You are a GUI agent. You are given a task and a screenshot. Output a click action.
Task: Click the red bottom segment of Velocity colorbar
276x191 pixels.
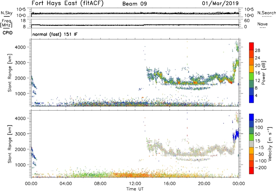[252, 171]
